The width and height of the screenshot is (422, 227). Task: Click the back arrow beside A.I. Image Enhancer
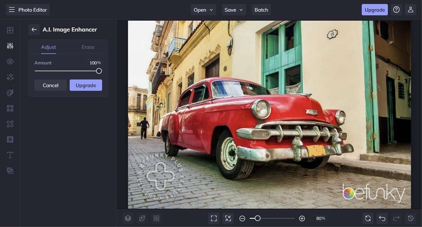[x=34, y=29]
